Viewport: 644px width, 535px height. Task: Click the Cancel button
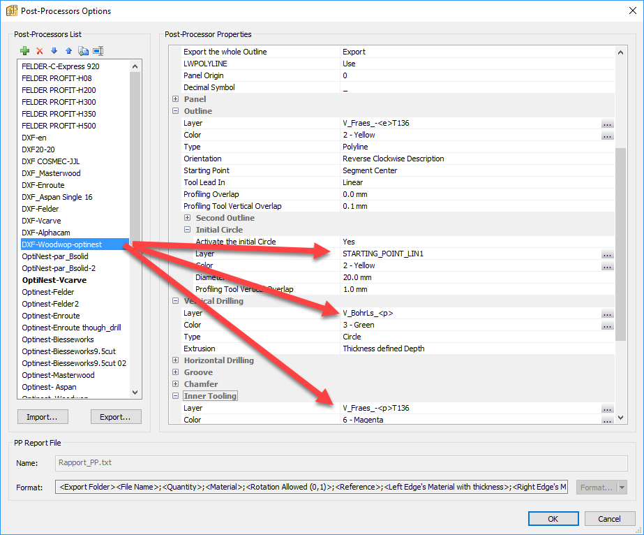point(610,519)
